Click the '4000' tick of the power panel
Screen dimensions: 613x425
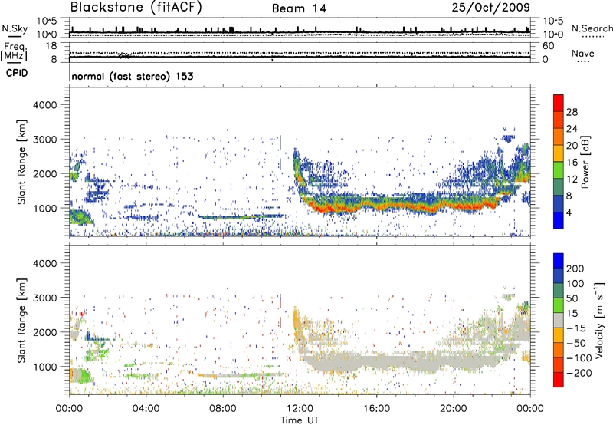click(x=44, y=105)
